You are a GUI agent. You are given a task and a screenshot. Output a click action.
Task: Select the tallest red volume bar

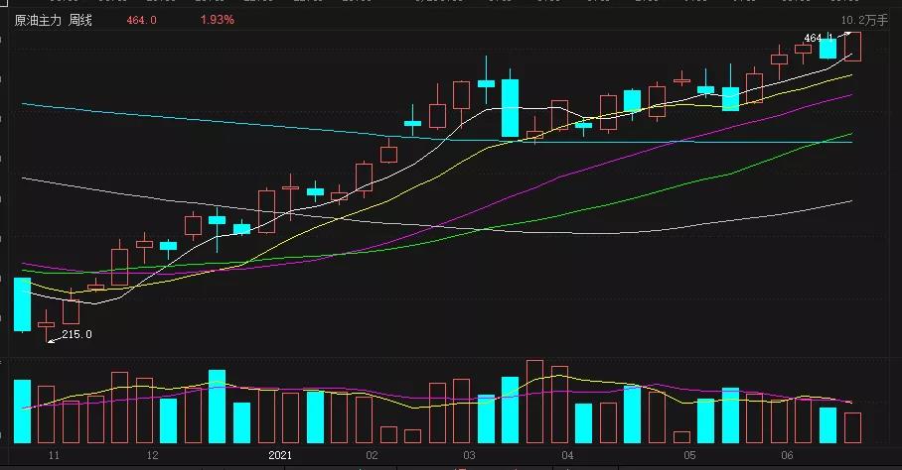click(x=534, y=402)
